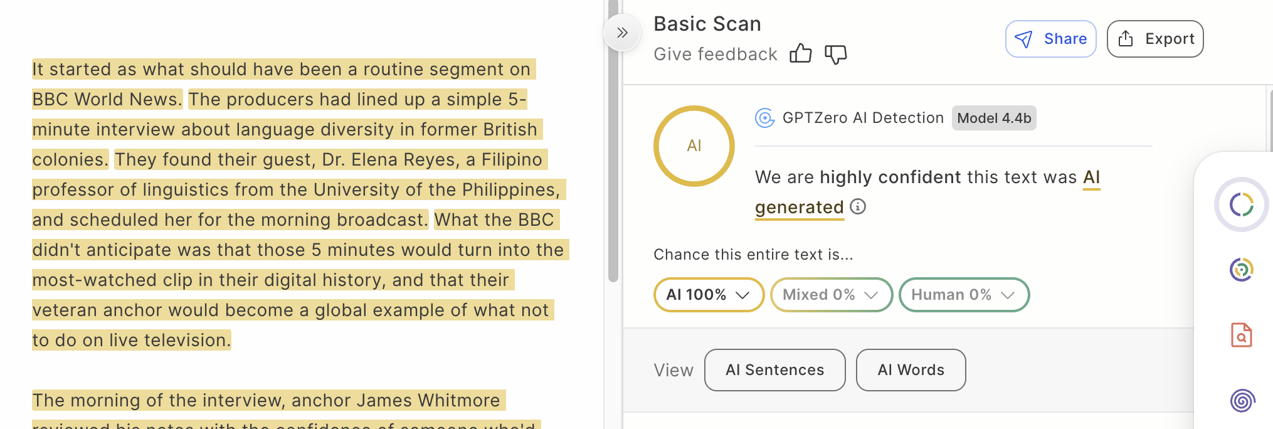1273x429 pixels.
Task: Click the purple spiral sidebar icon
Action: click(x=1242, y=400)
